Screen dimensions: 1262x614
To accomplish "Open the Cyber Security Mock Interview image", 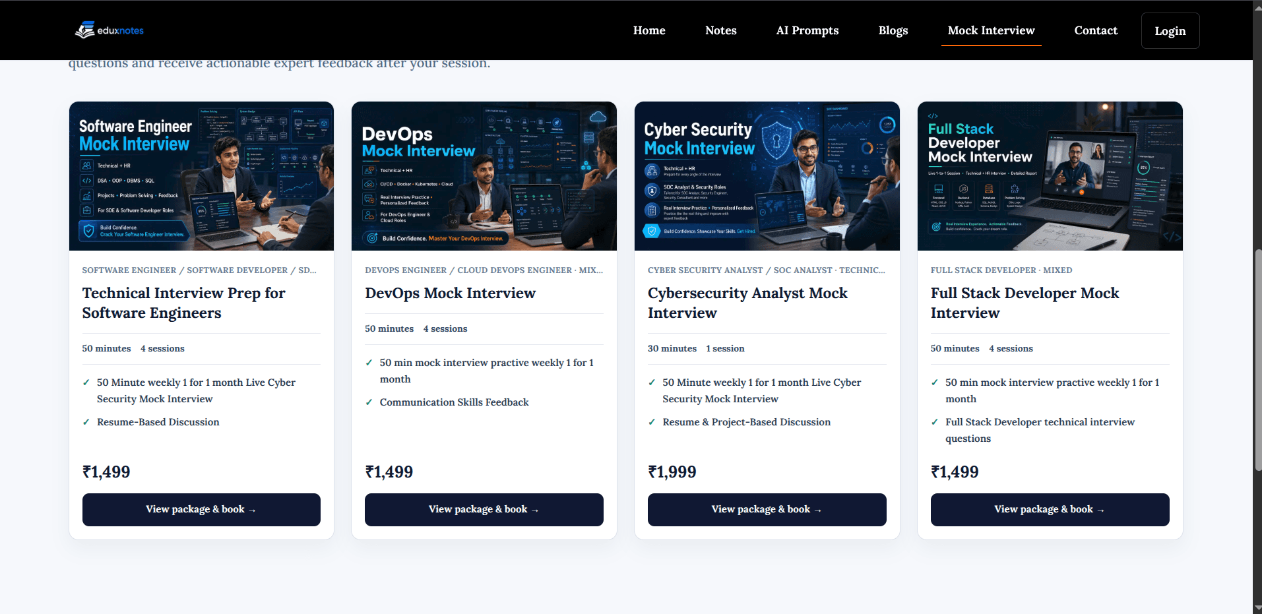I will 767,176.
